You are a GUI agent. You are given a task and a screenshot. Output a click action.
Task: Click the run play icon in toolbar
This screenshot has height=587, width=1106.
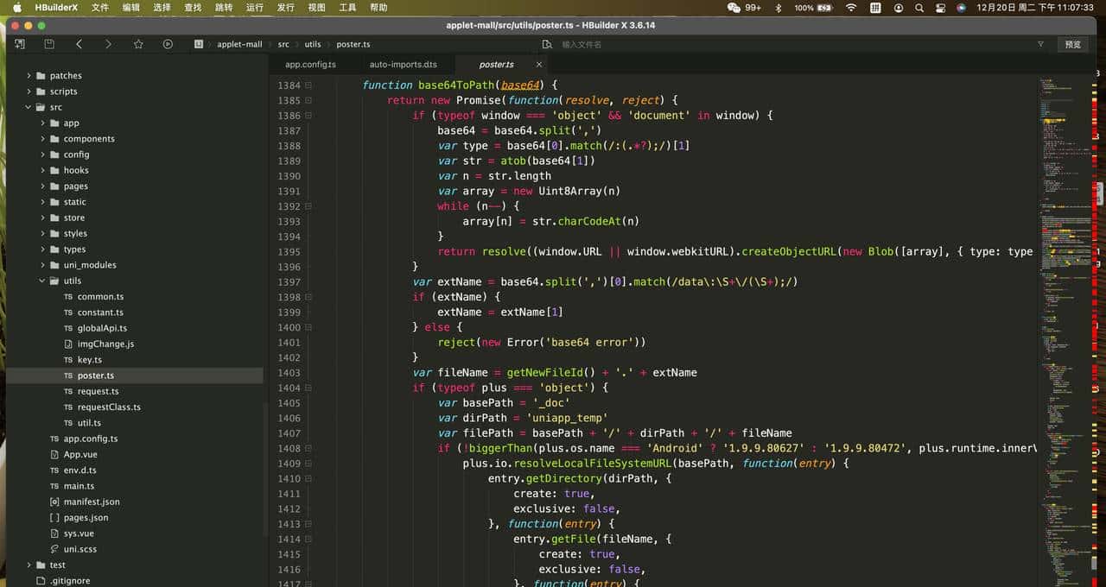[168, 44]
